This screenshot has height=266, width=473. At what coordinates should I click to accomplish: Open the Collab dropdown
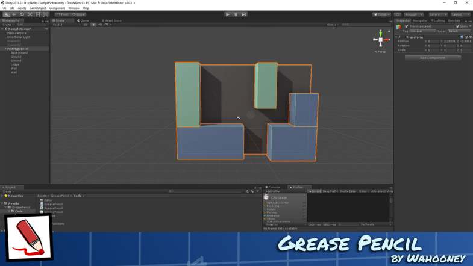pyautogui.click(x=381, y=14)
